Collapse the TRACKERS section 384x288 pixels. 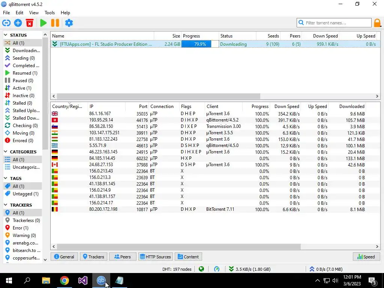6,205
